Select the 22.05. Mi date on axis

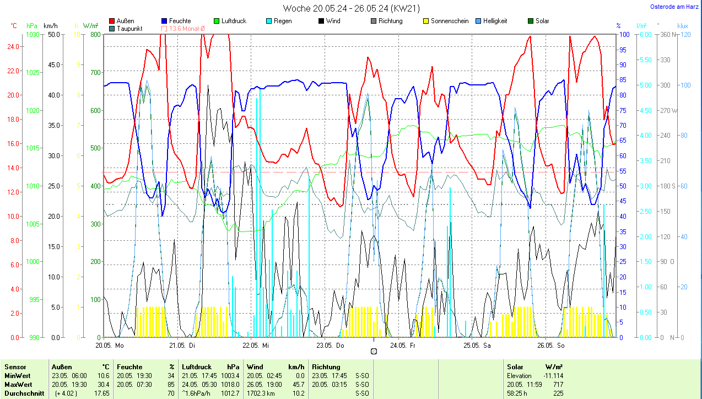[x=256, y=346]
